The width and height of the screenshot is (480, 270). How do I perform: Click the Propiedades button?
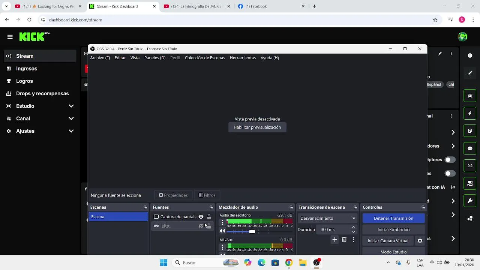[173, 195]
